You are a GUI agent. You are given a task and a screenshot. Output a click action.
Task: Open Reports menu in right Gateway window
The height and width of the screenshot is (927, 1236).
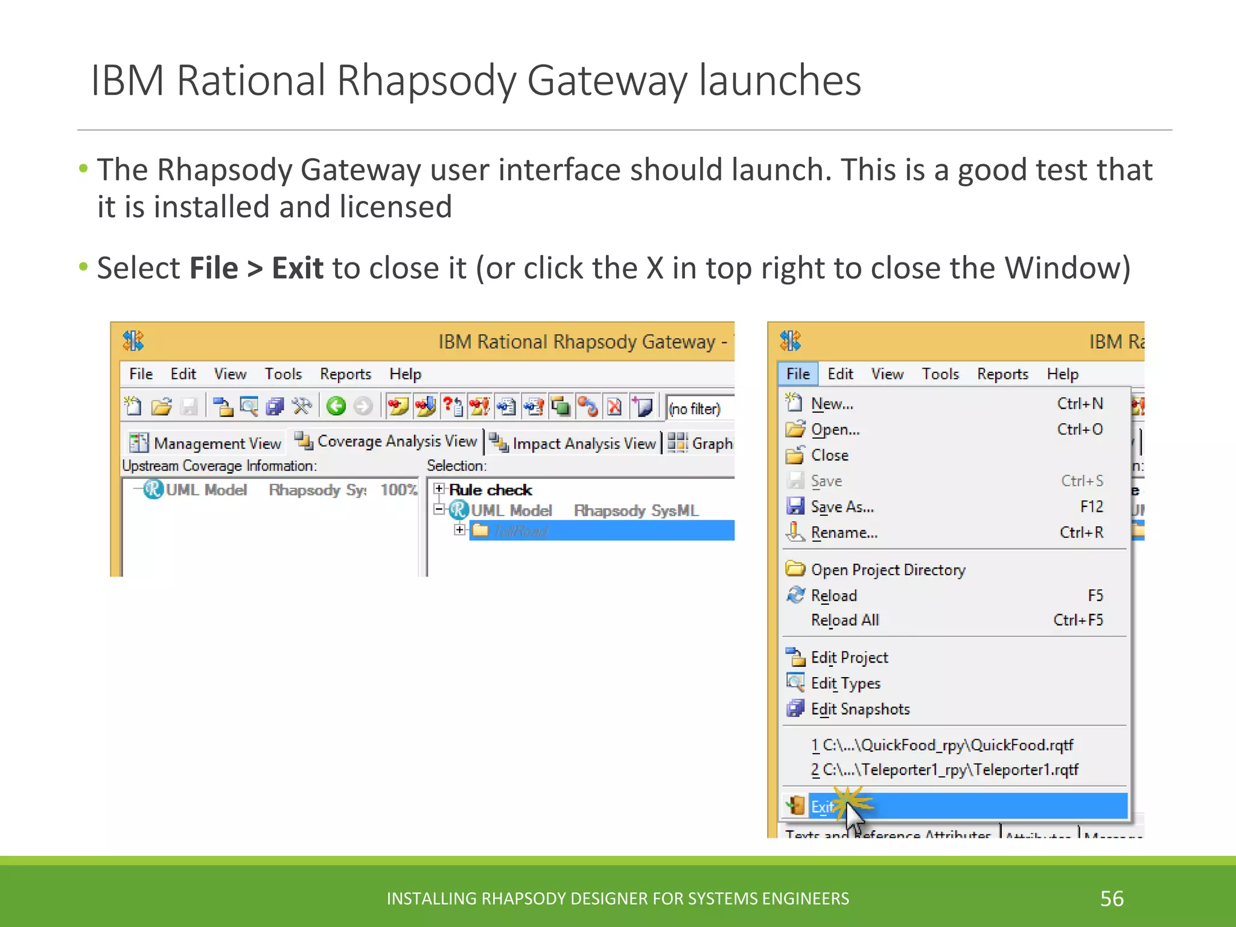(1003, 374)
